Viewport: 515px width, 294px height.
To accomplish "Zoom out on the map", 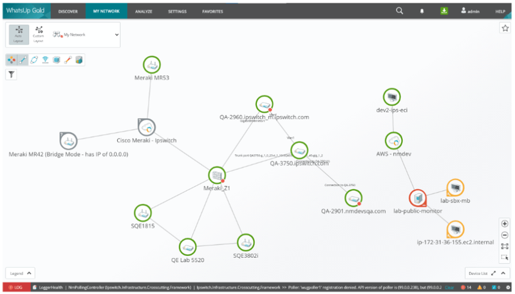I will (505, 235).
